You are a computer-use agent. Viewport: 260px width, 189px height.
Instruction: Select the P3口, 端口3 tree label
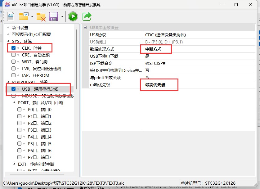[40, 130]
